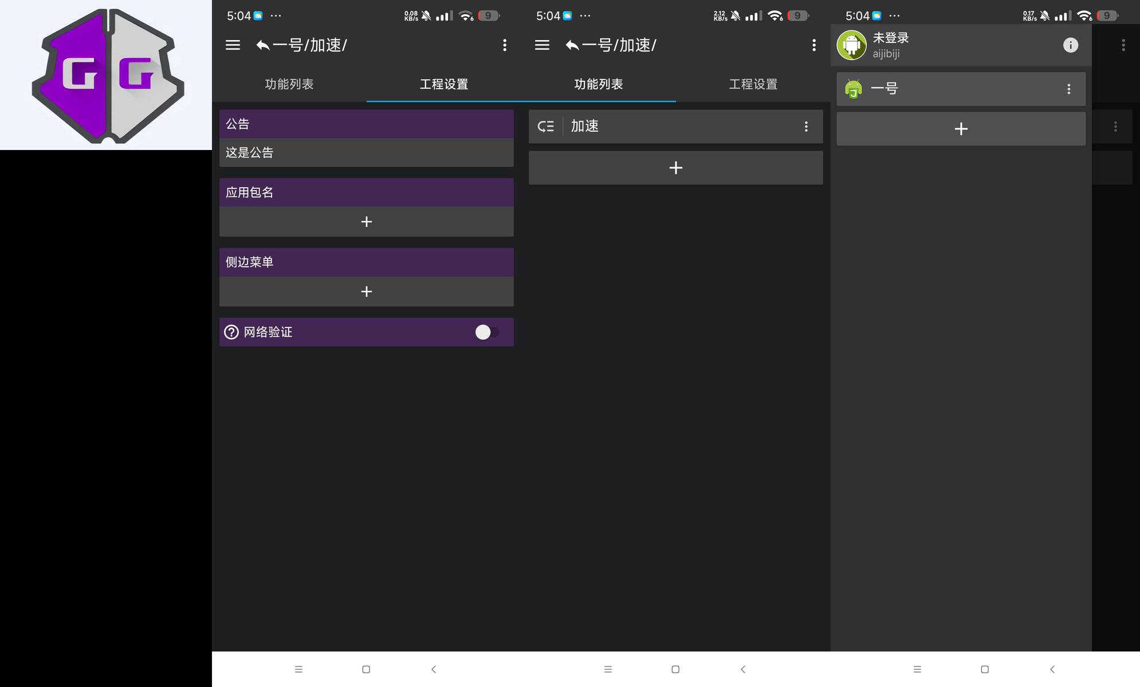1140x687 pixels.
Task: Open overflow menu in 功能列表 screen header
Action: point(814,45)
